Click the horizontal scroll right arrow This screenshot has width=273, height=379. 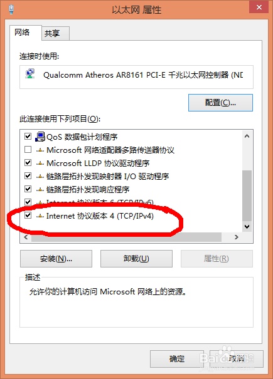[237, 237]
